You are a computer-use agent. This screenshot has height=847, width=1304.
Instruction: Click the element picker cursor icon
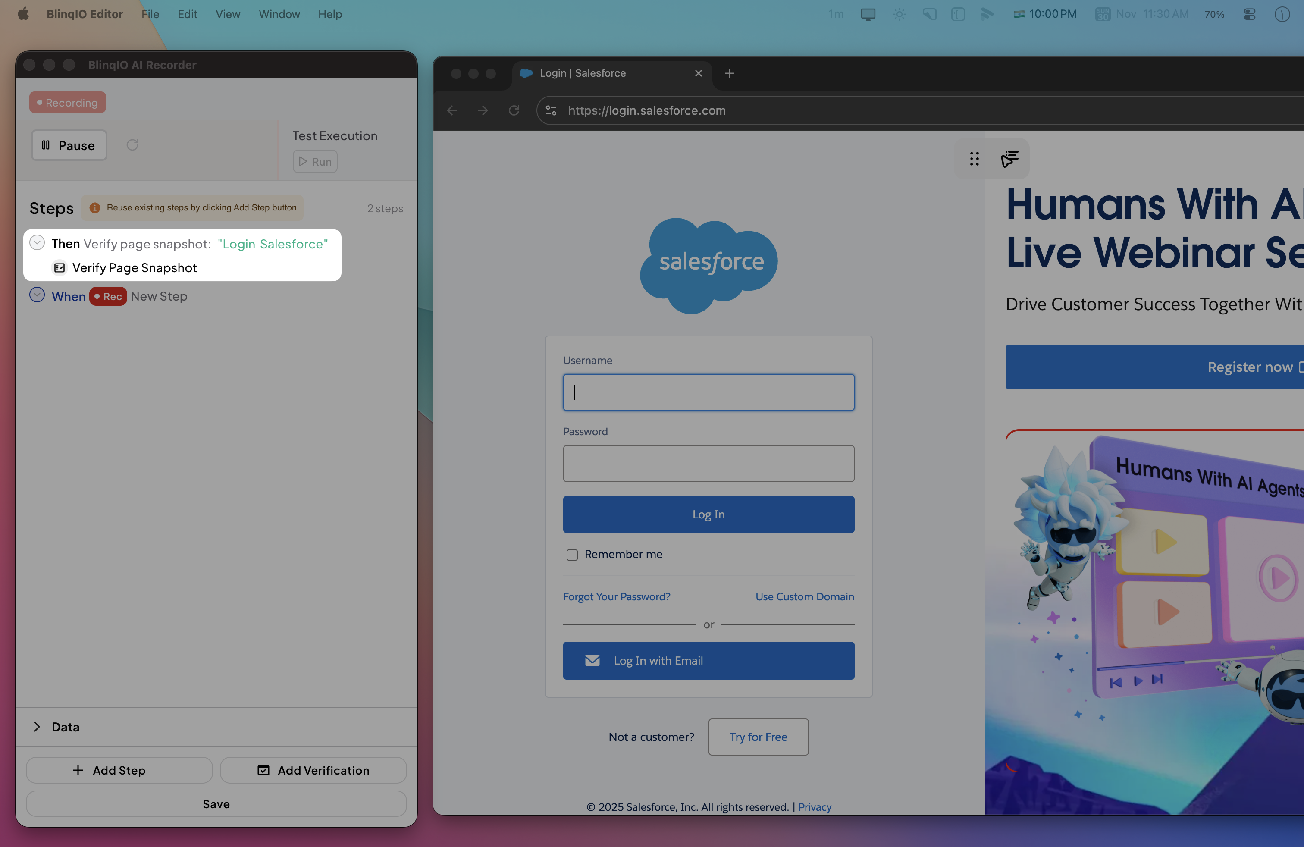pyautogui.click(x=1009, y=159)
